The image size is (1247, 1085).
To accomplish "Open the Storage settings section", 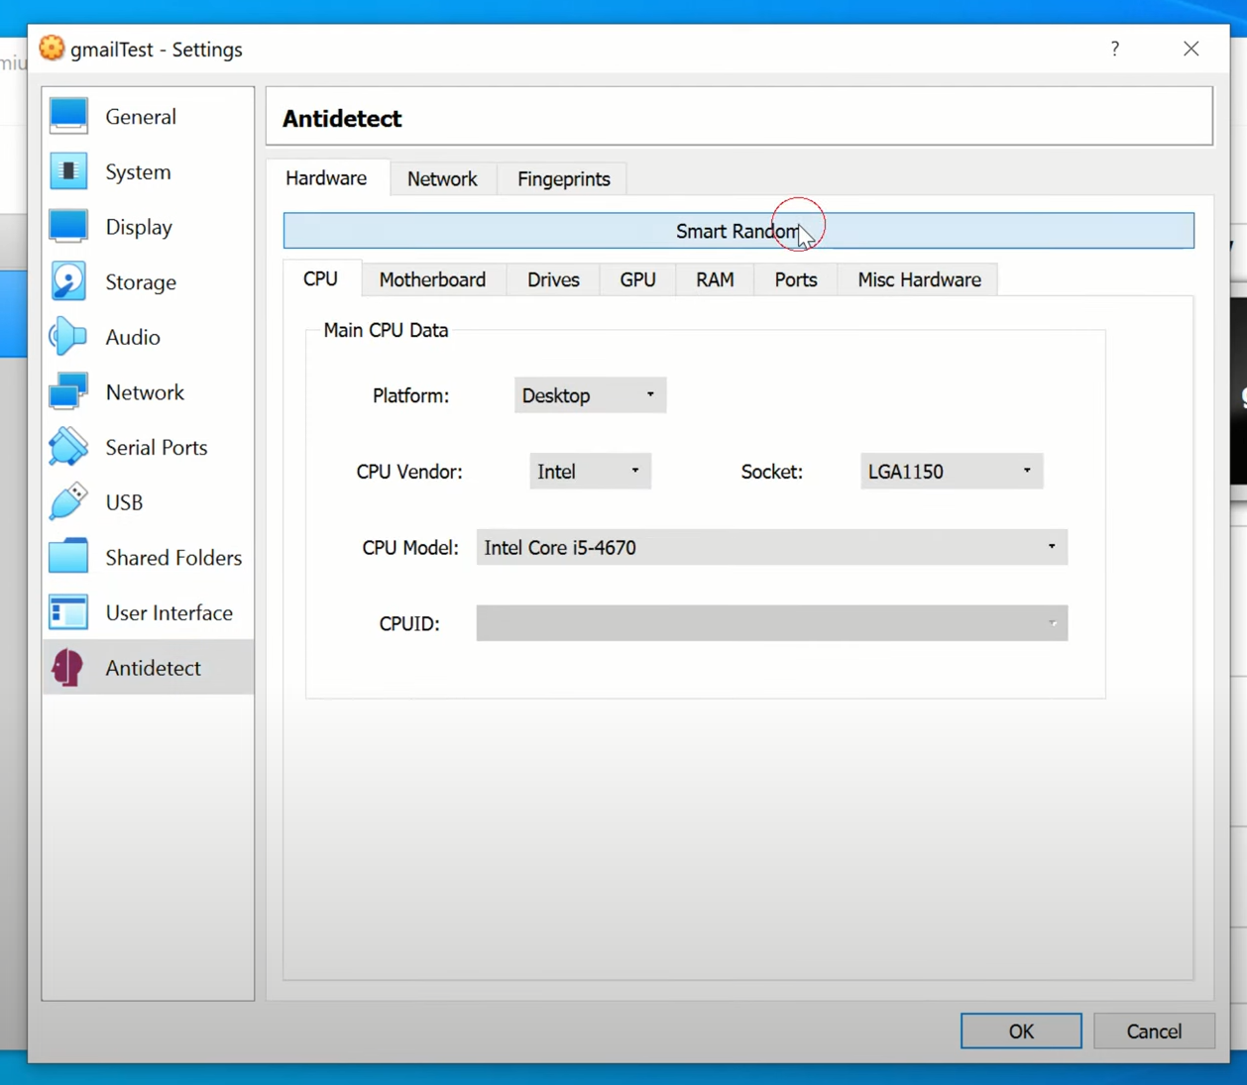I will [148, 281].
